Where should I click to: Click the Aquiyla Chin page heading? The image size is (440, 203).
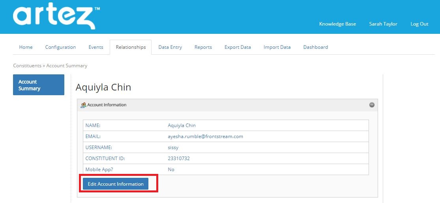[103, 87]
